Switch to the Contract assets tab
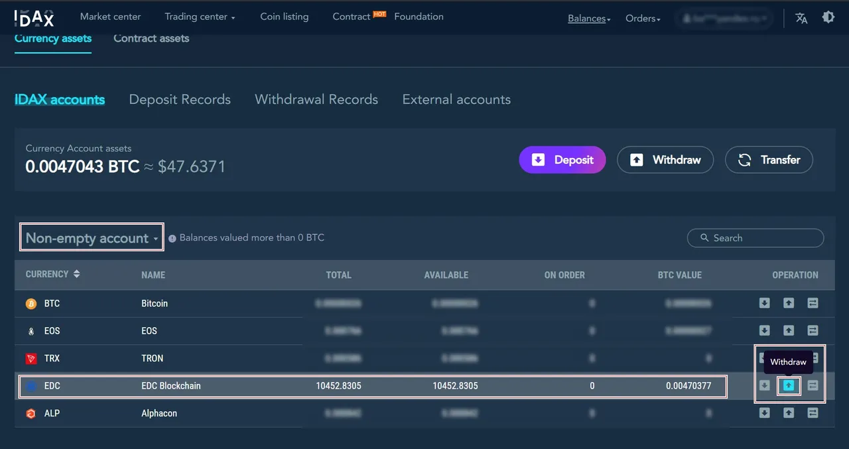The width and height of the screenshot is (849, 449). pos(151,38)
